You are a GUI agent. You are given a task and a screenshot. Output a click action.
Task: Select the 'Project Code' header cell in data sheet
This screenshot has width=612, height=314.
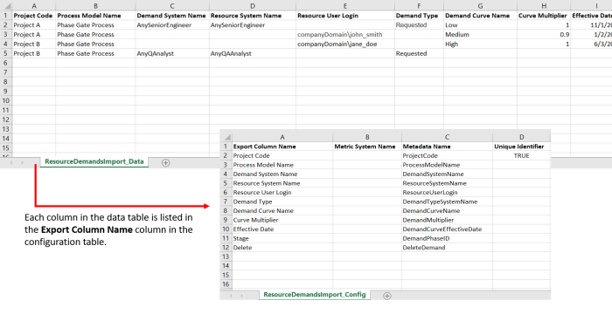(x=34, y=16)
